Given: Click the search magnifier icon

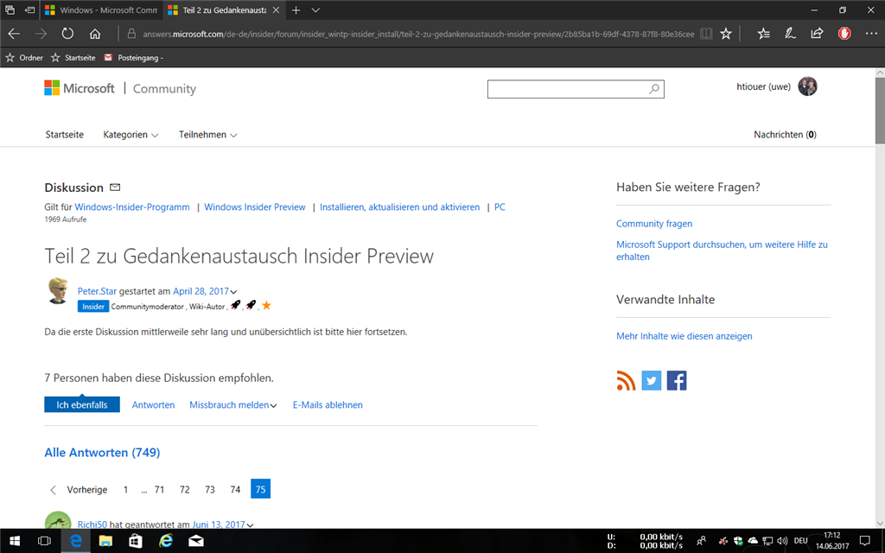Looking at the screenshot, I should (x=654, y=89).
